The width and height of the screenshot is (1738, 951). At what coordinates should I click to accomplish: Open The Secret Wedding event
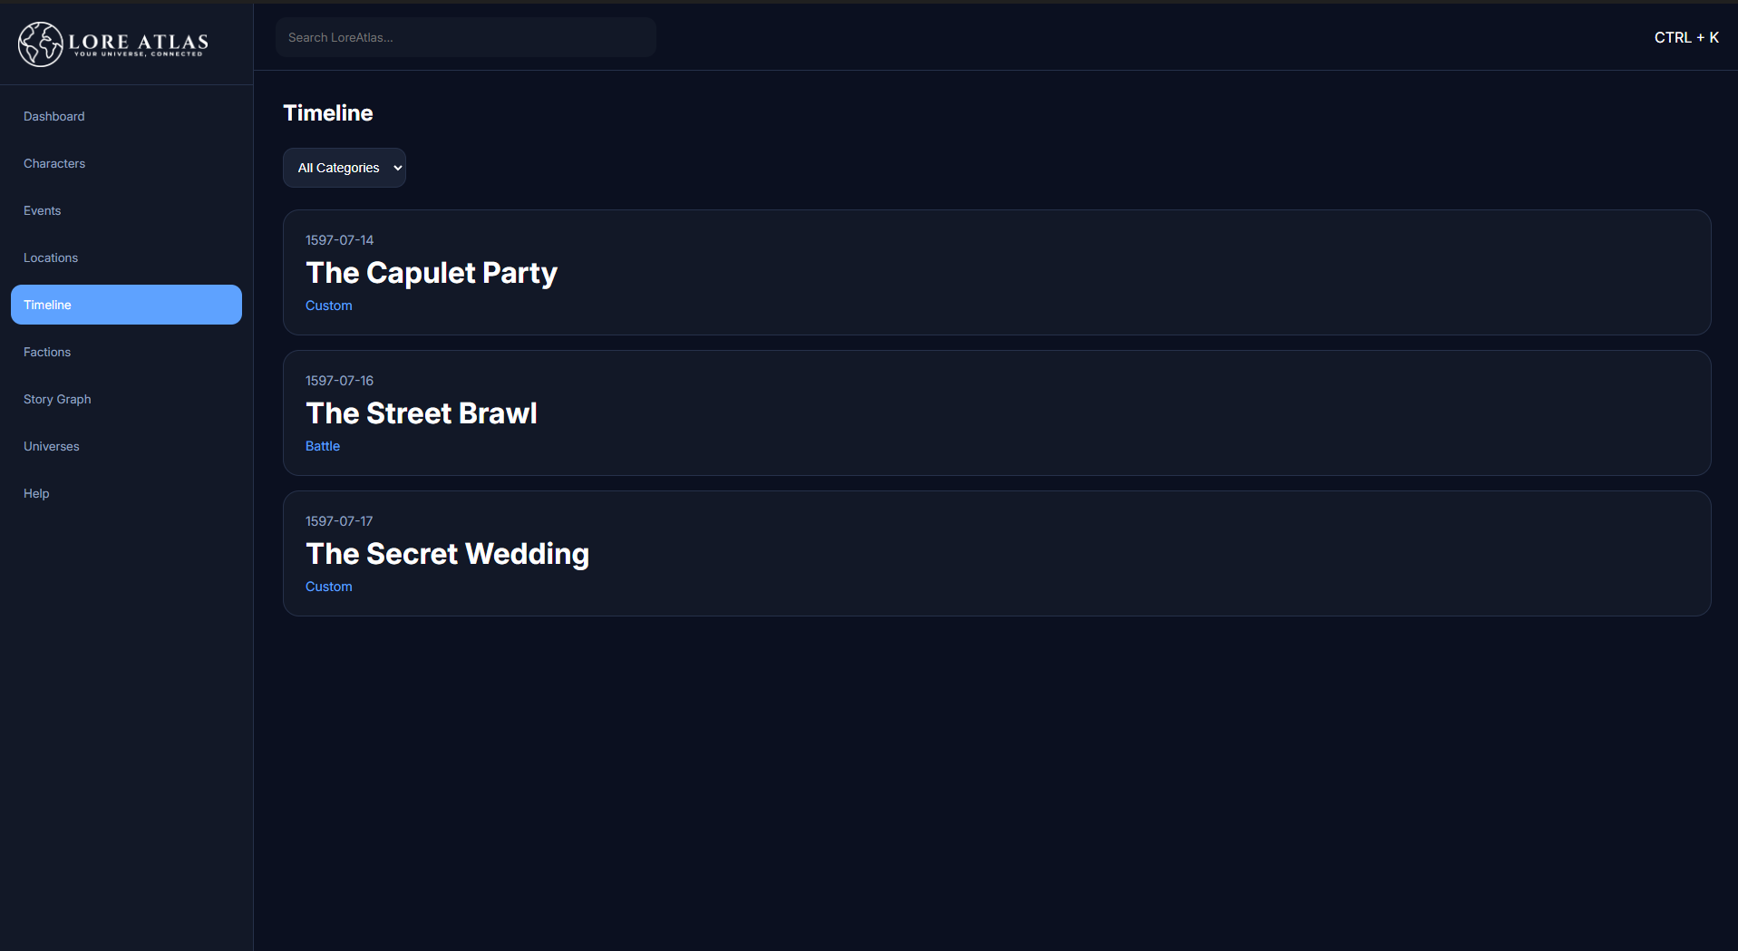click(x=448, y=554)
